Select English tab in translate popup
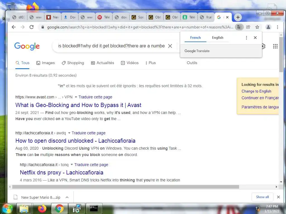The width and height of the screenshot is (286, 214). tap(218, 38)
